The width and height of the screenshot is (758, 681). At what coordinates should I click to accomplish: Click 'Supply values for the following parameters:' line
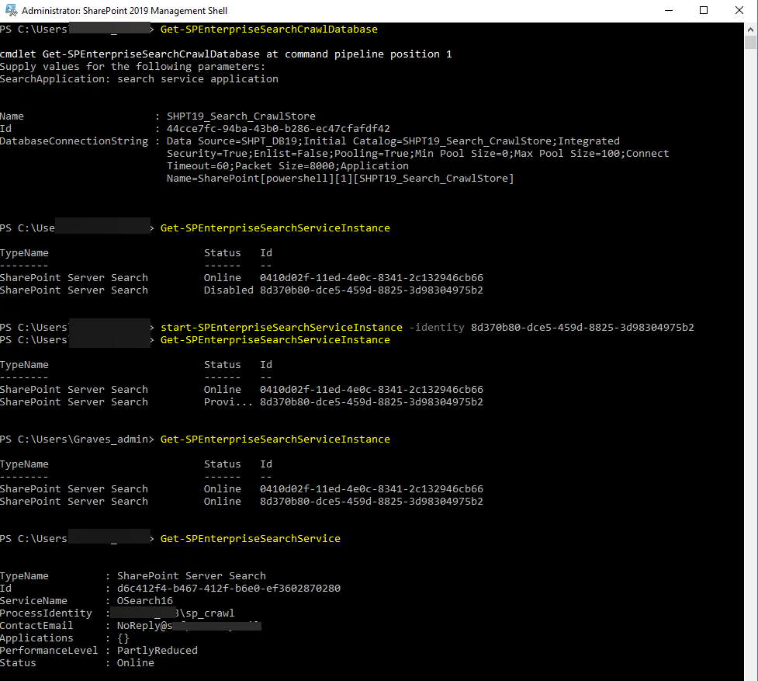(x=133, y=66)
